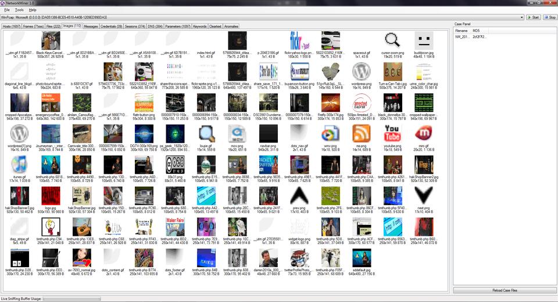Click the cursor-zoom.png magnifier icon
This screenshot has height=302, width=558.
(394, 40)
